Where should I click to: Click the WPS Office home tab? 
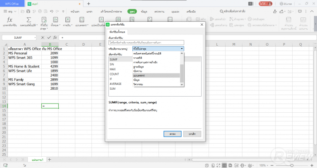tap(12, 3)
